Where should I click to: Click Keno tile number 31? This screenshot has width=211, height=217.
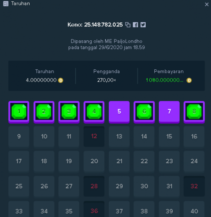[x=169, y=186]
